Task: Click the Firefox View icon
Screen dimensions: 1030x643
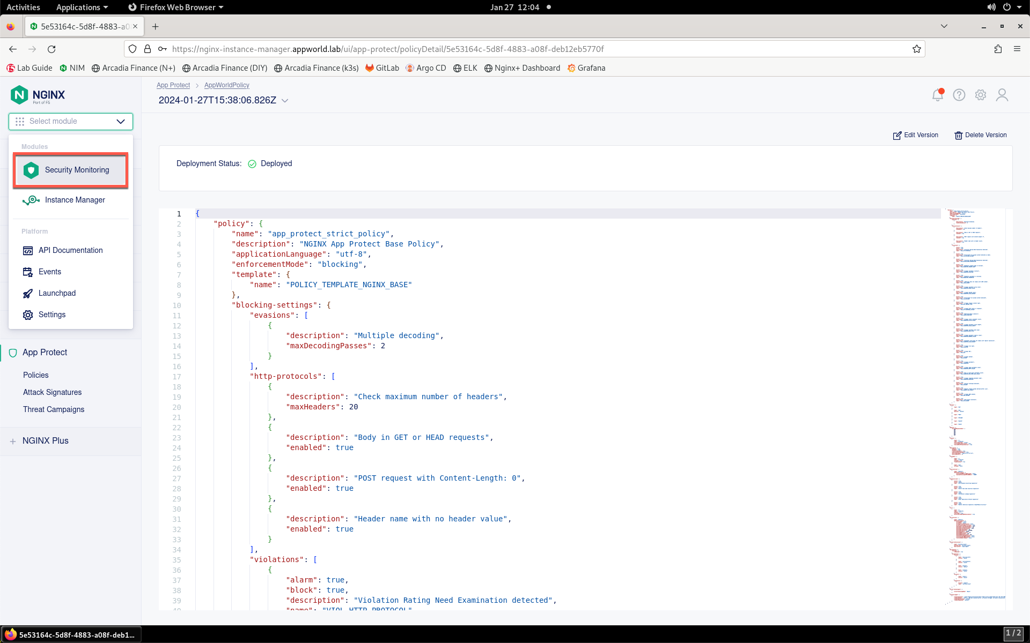Action: [x=11, y=26]
